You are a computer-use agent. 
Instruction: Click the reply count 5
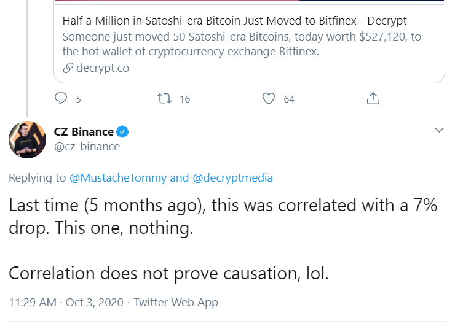coord(78,99)
